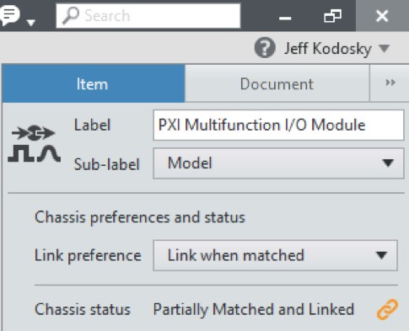
Task: Select the Partially Matched and Linked status text
Action: point(254,310)
